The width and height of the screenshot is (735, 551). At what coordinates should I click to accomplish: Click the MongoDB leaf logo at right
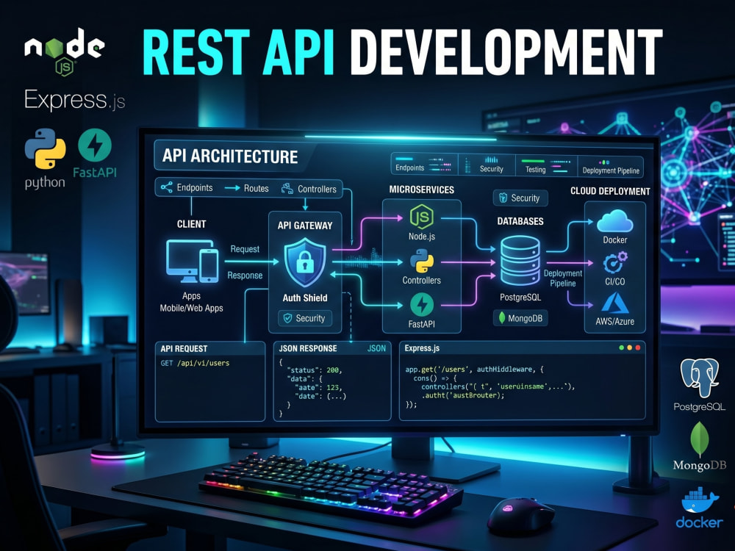tap(700, 439)
